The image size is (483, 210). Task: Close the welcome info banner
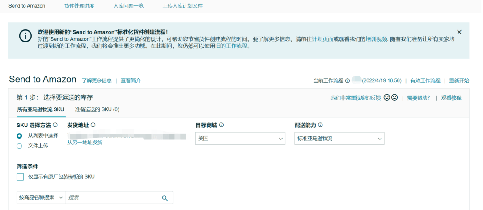[x=459, y=32]
